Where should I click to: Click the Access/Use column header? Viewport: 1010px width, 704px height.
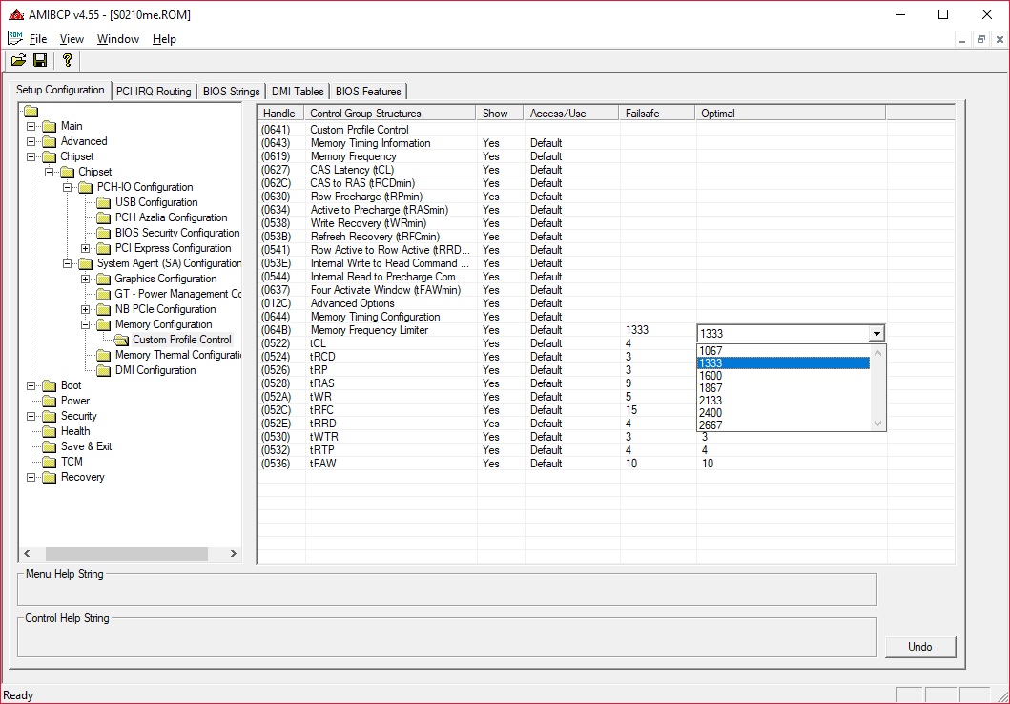(571, 114)
